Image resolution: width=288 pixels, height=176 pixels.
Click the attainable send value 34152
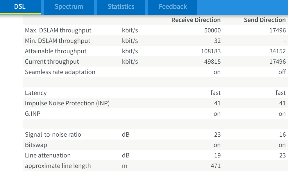point(278,51)
